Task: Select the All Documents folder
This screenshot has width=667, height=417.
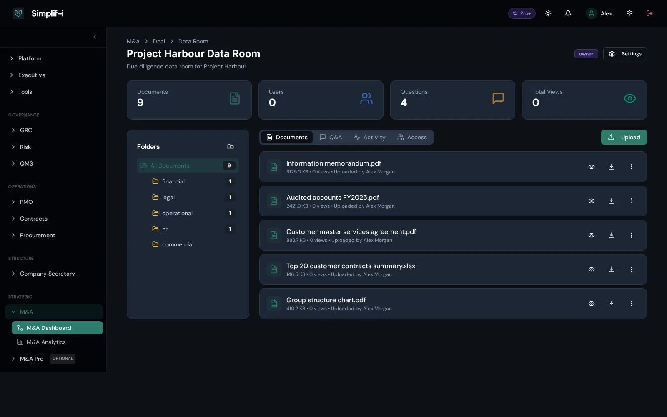Action: (188, 166)
